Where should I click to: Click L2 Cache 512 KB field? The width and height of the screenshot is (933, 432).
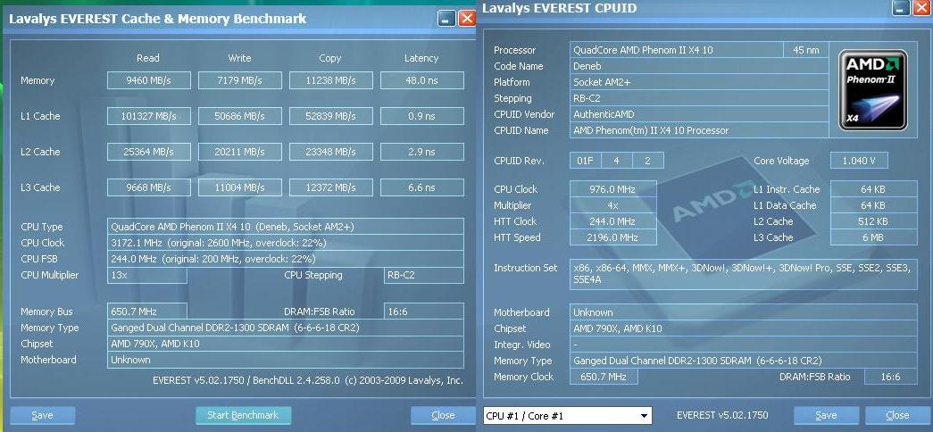pyautogui.click(x=874, y=221)
